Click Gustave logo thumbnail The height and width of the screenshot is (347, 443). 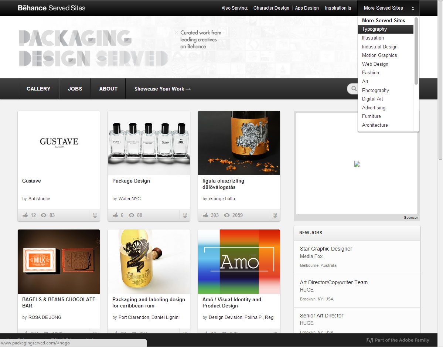[x=59, y=143]
